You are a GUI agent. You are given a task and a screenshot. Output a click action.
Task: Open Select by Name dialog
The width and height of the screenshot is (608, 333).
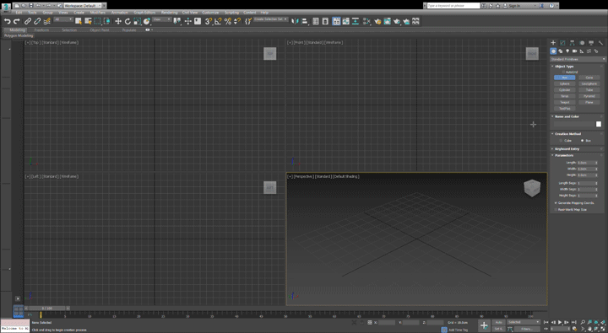[x=88, y=21]
